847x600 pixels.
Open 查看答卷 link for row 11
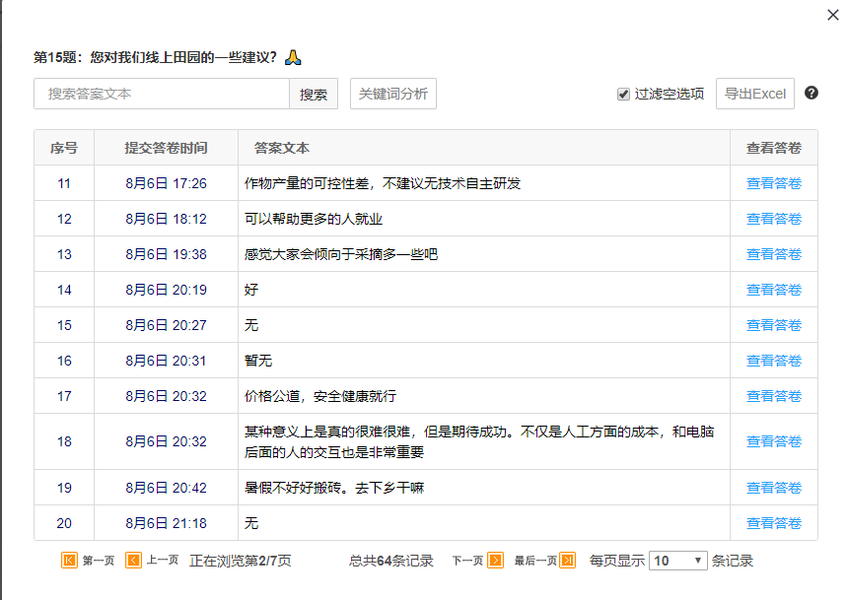[773, 183]
